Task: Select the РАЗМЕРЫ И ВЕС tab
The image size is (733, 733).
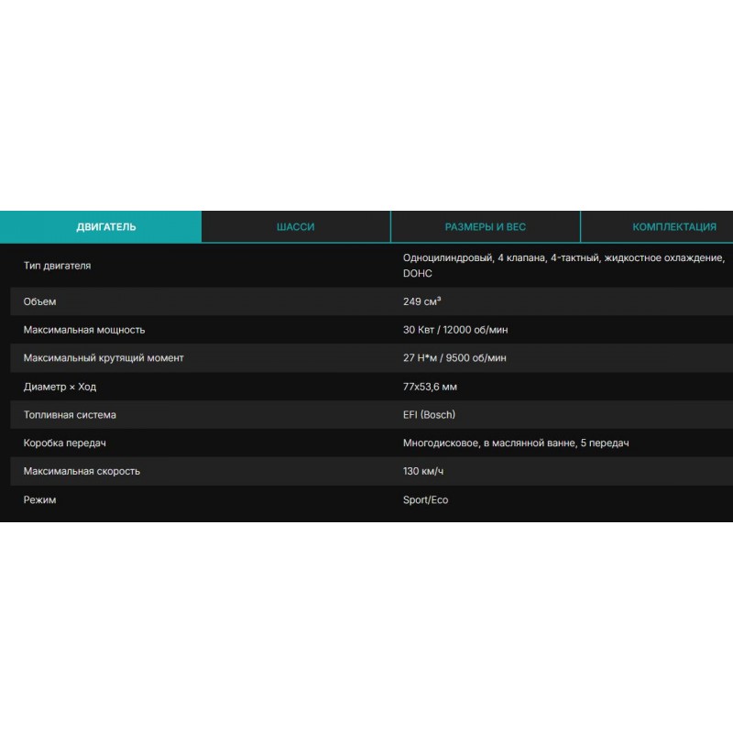Action: pyautogui.click(x=486, y=226)
